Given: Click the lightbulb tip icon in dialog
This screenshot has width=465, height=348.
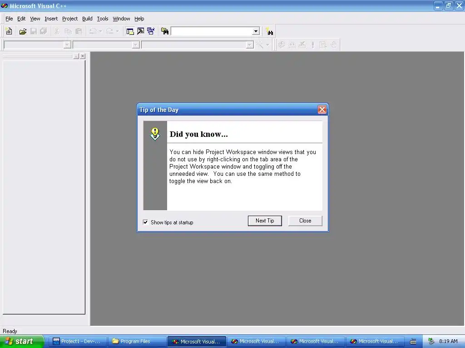Looking at the screenshot, I should [155, 134].
